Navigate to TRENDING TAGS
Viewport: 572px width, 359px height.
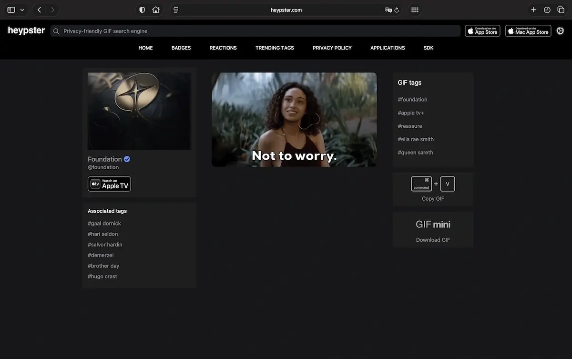click(x=275, y=47)
